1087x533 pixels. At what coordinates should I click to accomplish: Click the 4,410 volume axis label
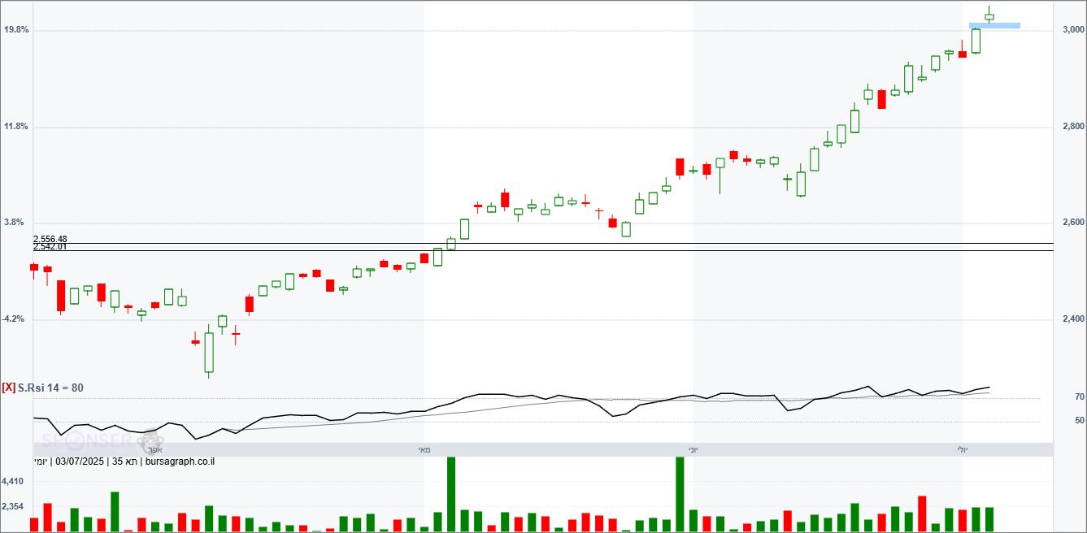[13, 482]
